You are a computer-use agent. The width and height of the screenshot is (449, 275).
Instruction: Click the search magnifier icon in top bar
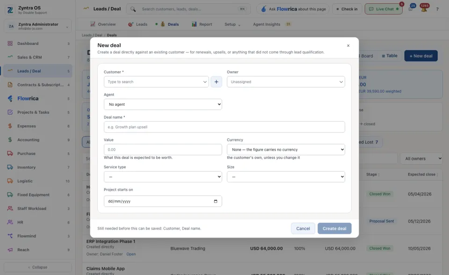tap(133, 9)
